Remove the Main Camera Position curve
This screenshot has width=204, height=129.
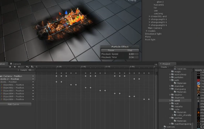click(33, 76)
